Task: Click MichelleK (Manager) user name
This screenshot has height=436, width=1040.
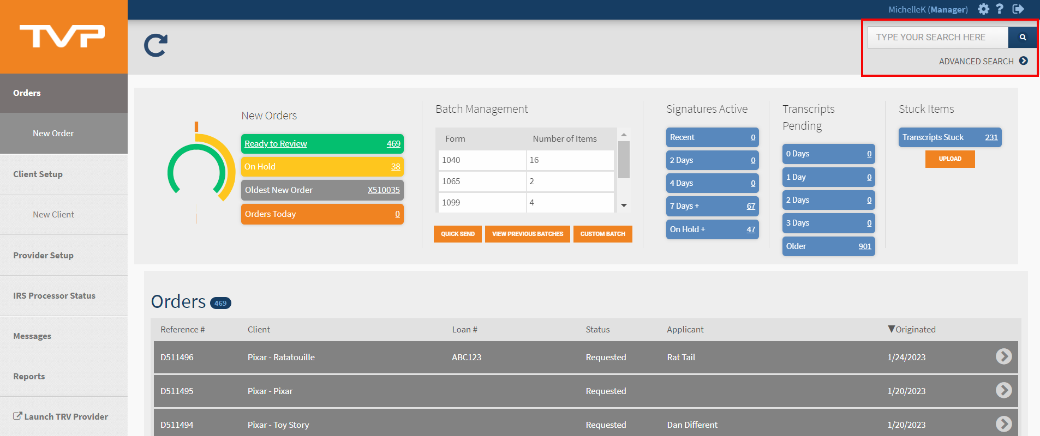Action: pos(928,9)
